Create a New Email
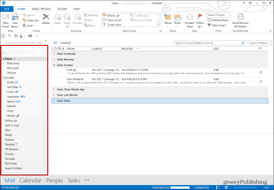 tap(5, 21)
